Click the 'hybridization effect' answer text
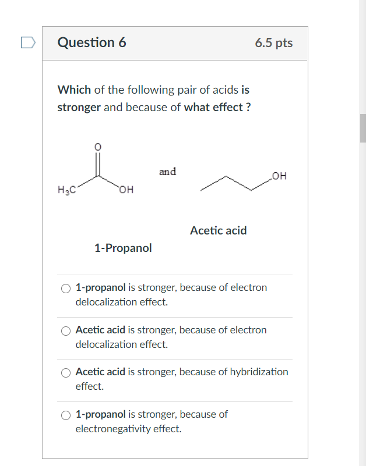Viewport: 366px width, 466px height. pyautogui.click(x=182, y=379)
